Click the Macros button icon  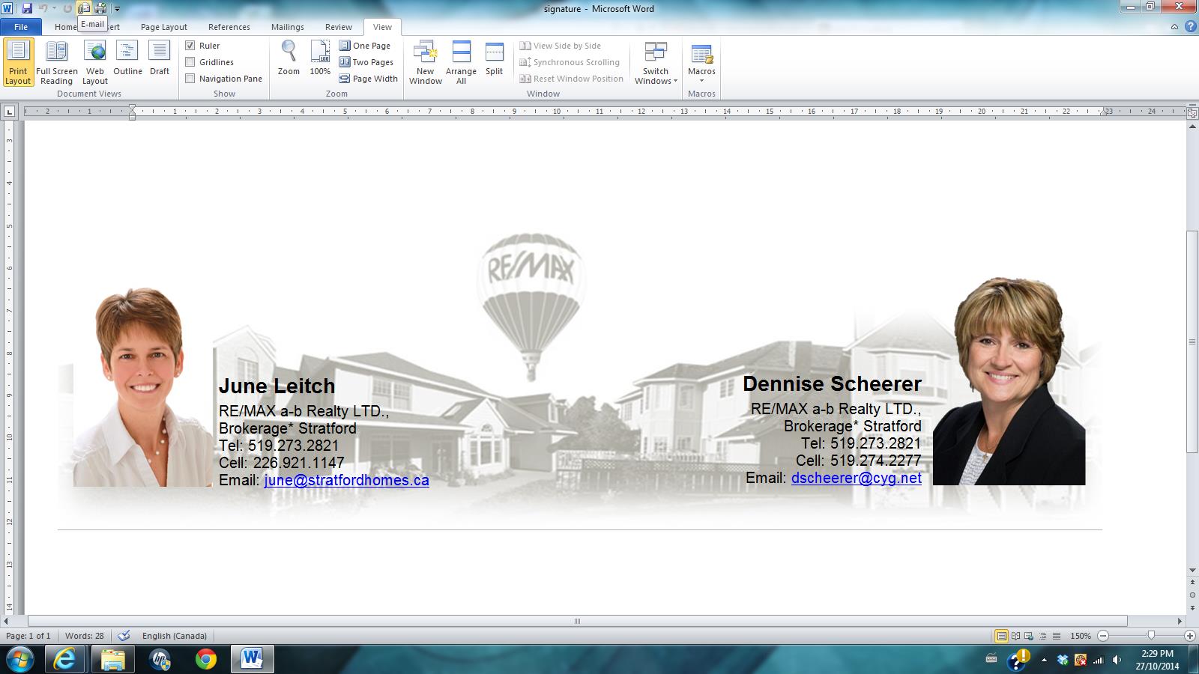tap(702, 54)
